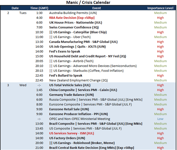This screenshot has height=150, width=177.
Task: Click 'Eurozone Composite | Services PMI' event
Action: [90, 104]
